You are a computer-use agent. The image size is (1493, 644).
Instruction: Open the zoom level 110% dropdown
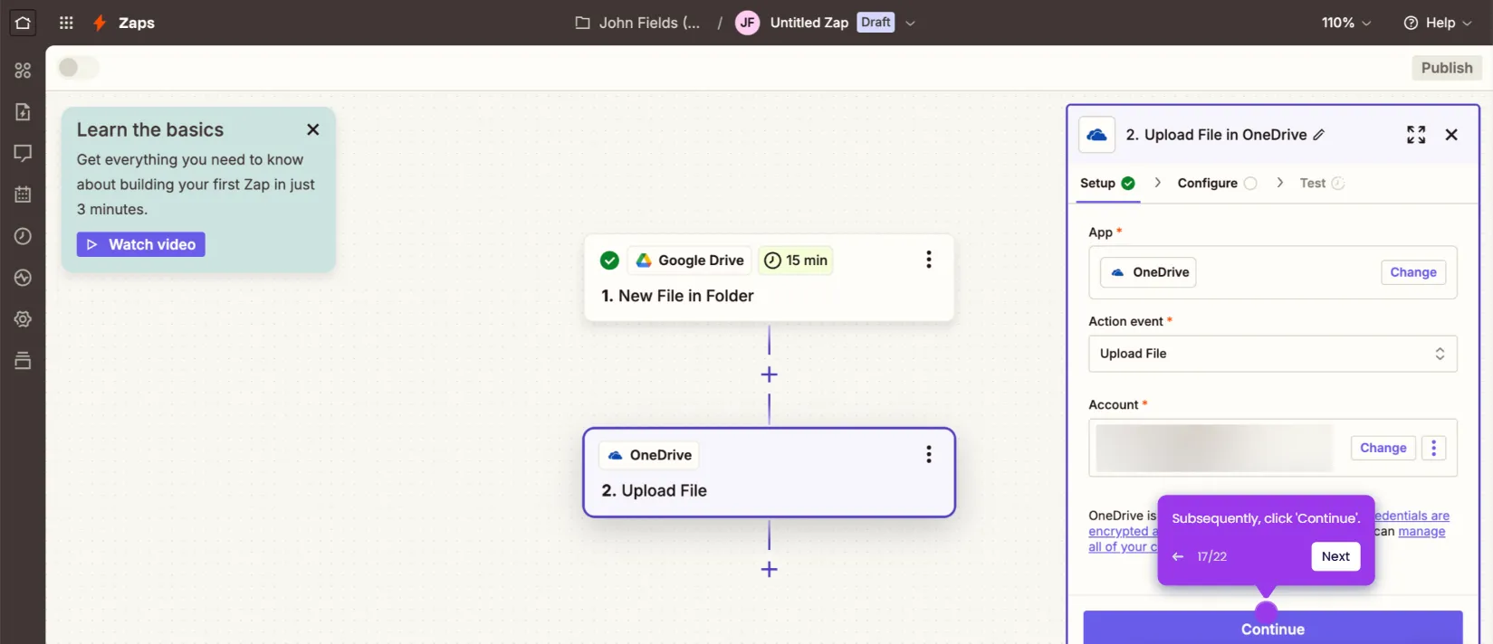[x=1346, y=23]
